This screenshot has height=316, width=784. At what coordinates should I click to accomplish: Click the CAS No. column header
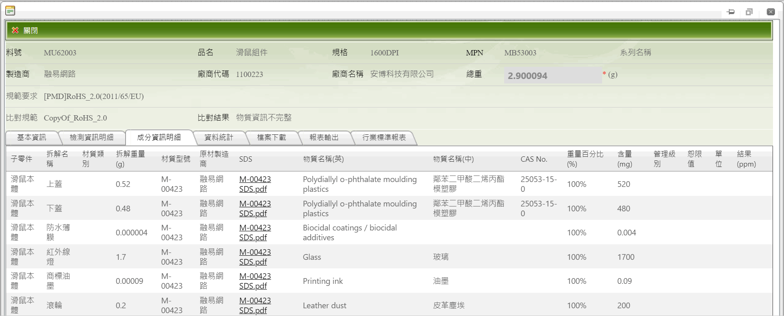click(534, 159)
